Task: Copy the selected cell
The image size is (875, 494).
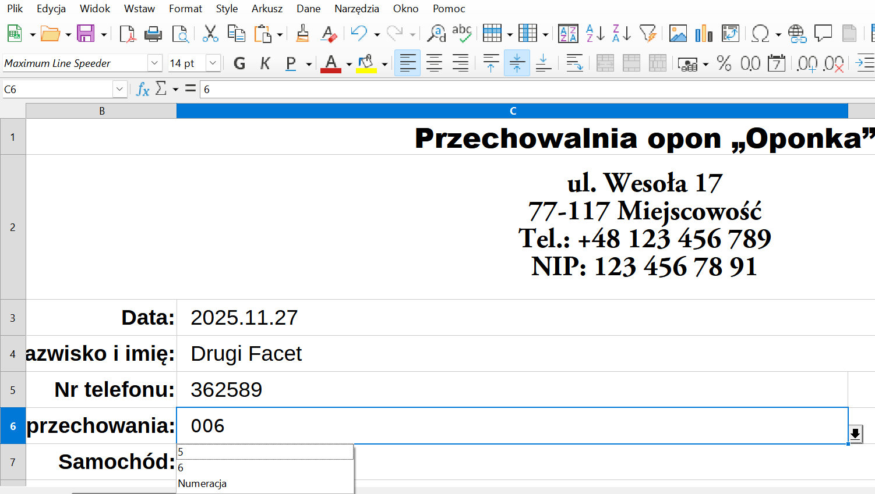Action: (237, 34)
